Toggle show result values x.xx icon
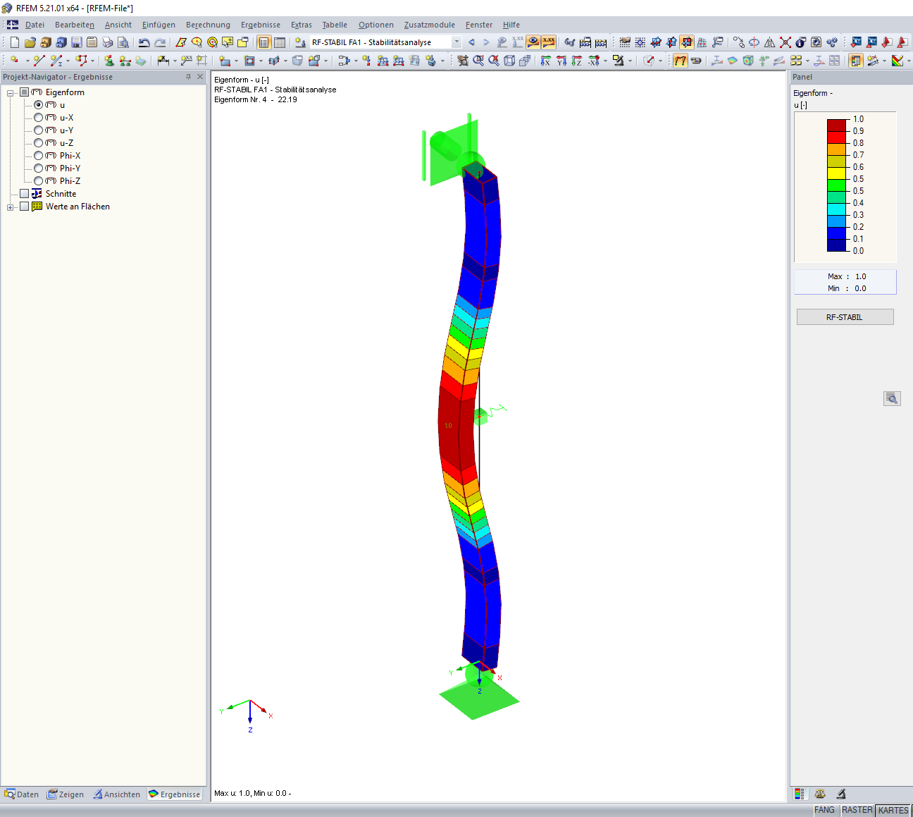Viewport: 913px width, 817px height. click(549, 42)
